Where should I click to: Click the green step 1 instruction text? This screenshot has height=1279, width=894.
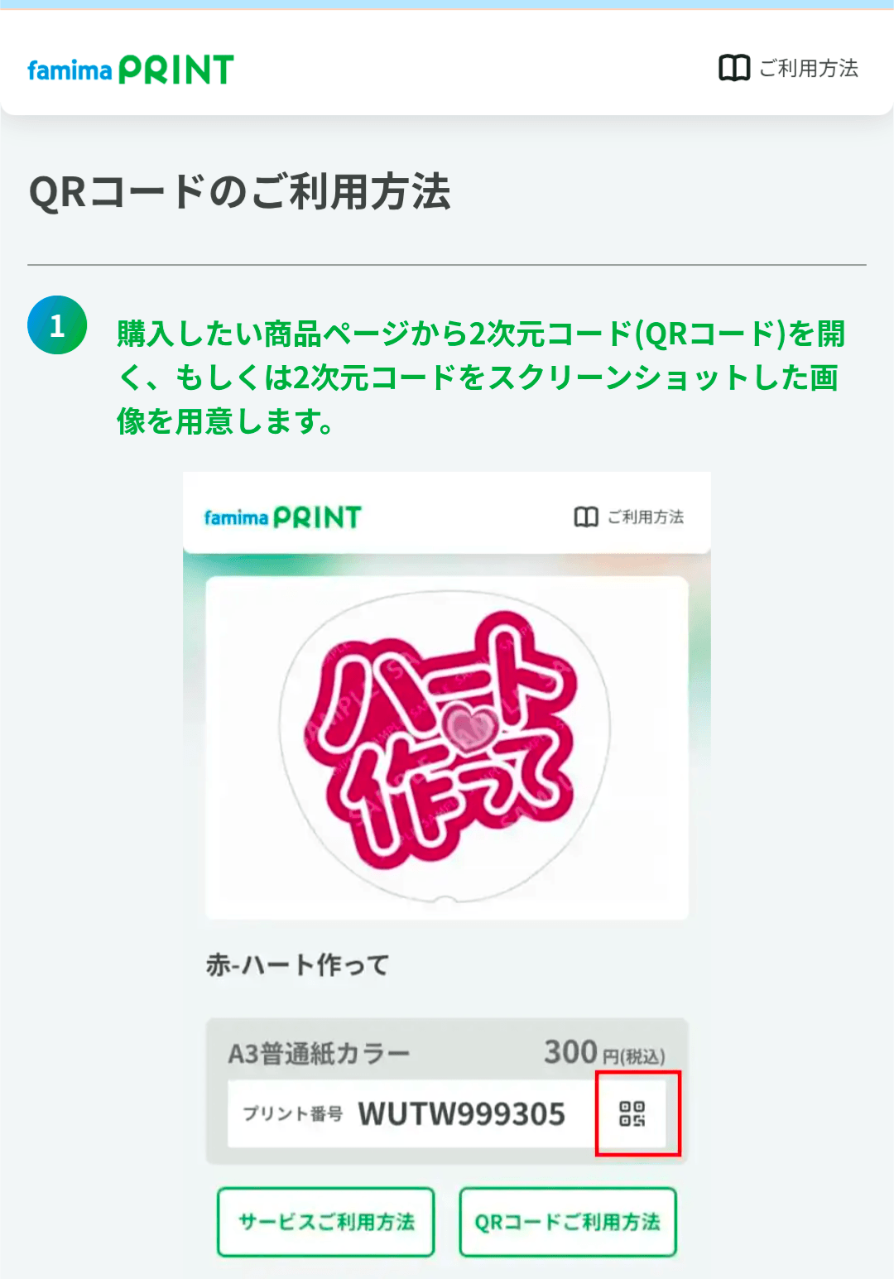(x=480, y=377)
